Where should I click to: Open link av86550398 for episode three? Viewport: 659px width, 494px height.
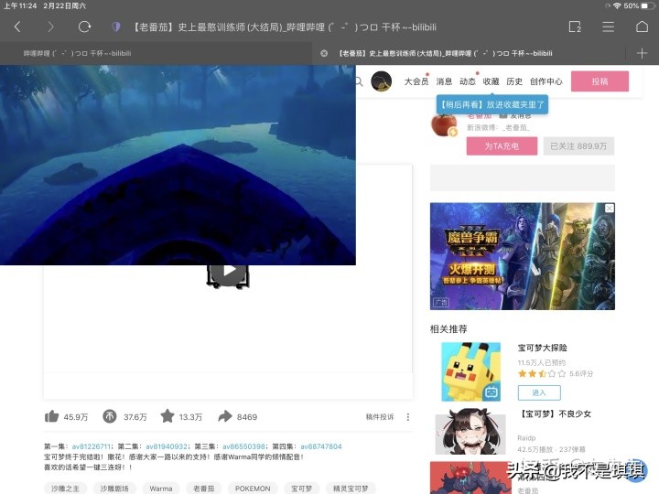243,446
